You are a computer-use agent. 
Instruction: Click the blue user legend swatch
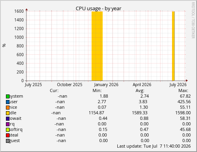tap(8, 102)
